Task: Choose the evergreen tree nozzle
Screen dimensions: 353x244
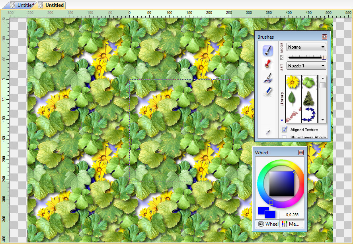Action: (x=309, y=99)
